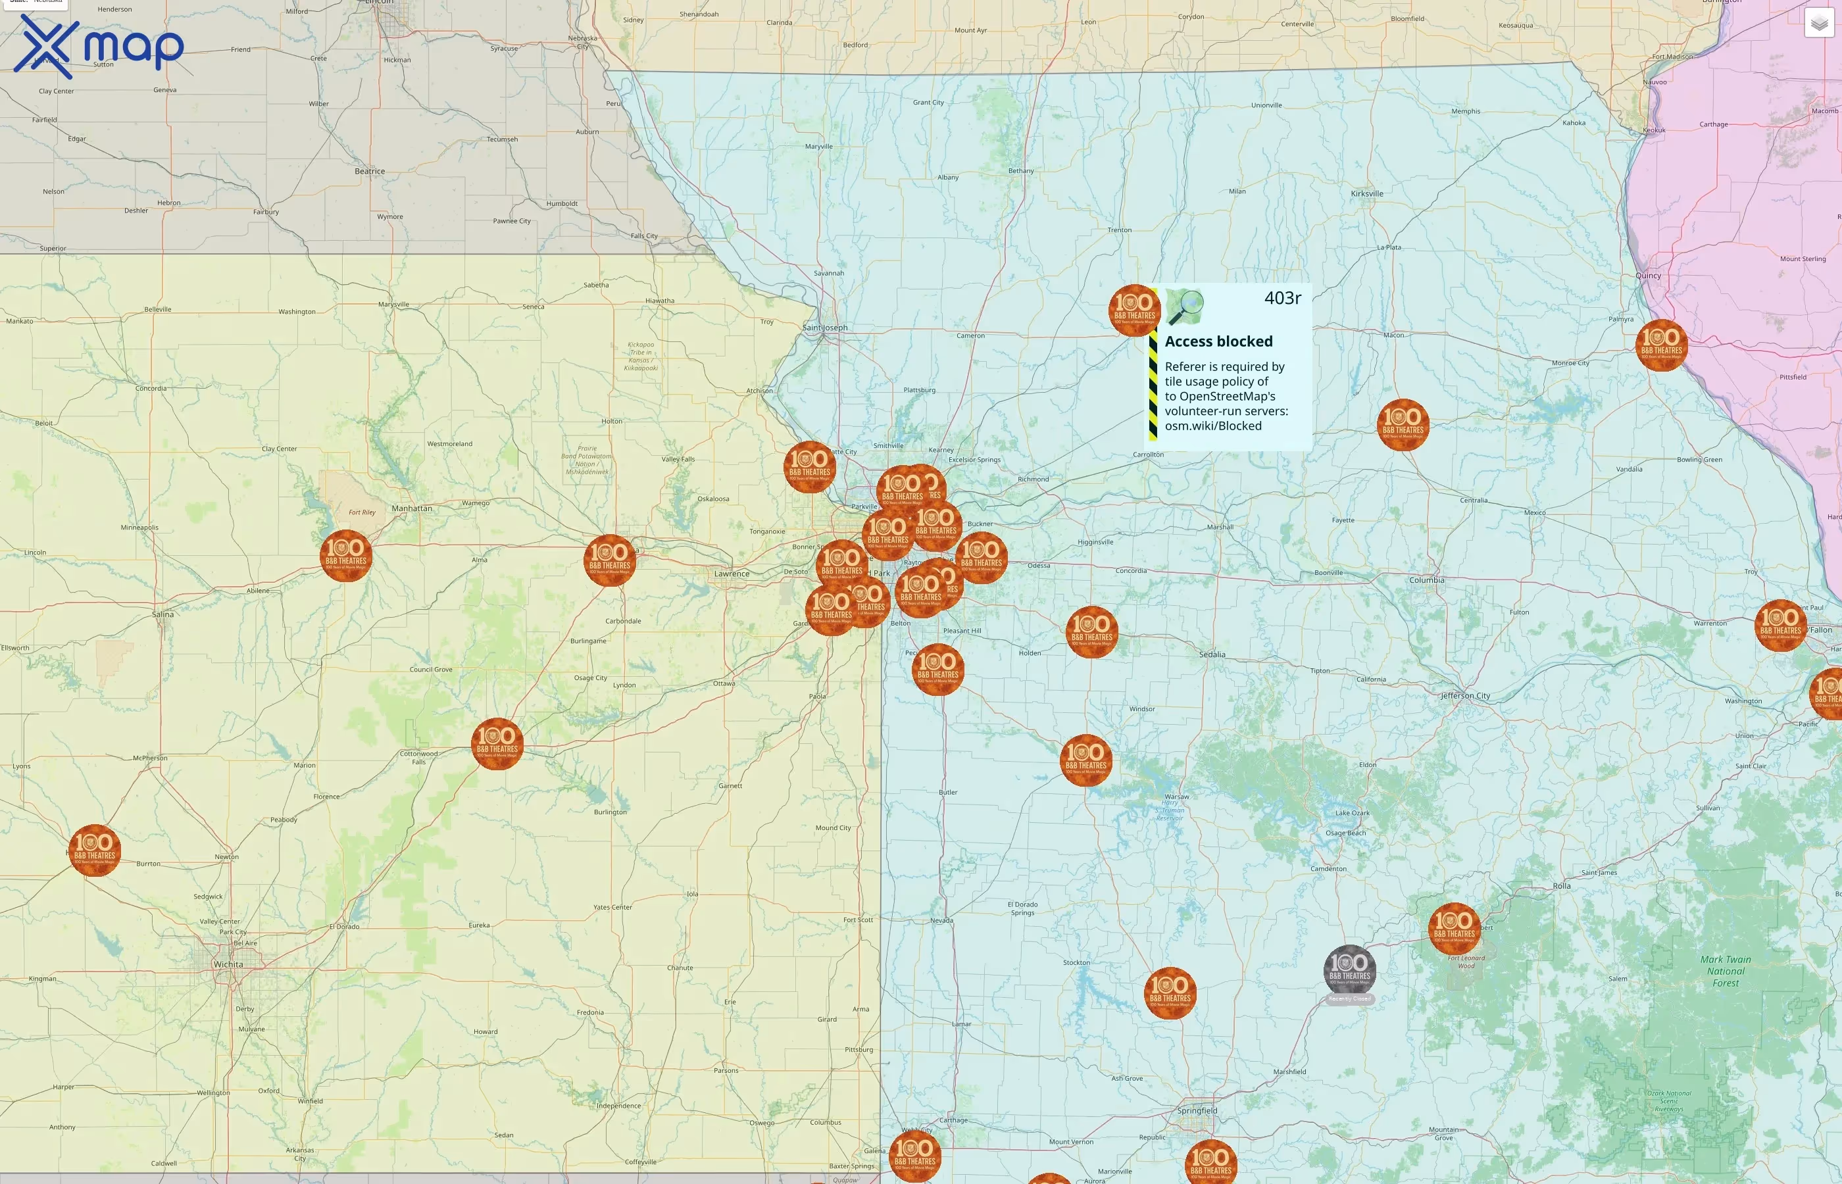The height and width of the screenshot is (1184, 1842).
Task: Open the map layers control
Action: (1819, 23)
